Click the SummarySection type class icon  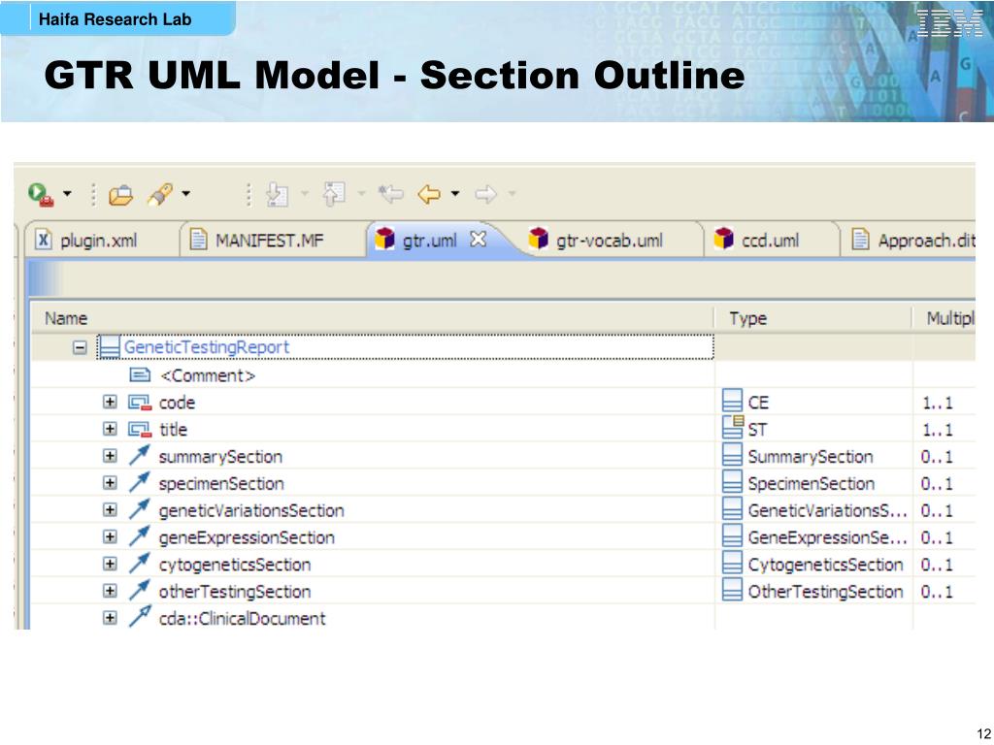pos(732,456)
